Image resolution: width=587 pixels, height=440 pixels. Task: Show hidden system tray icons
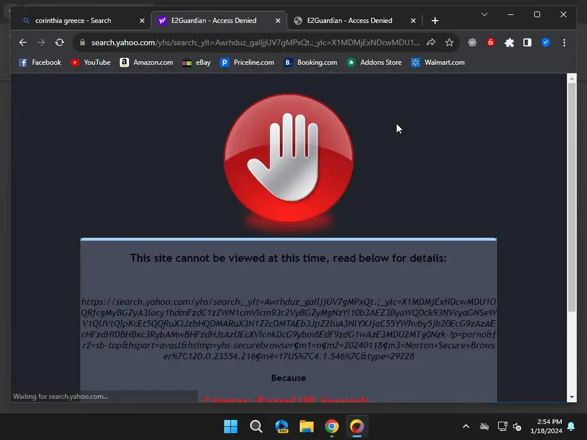(465, 426)
